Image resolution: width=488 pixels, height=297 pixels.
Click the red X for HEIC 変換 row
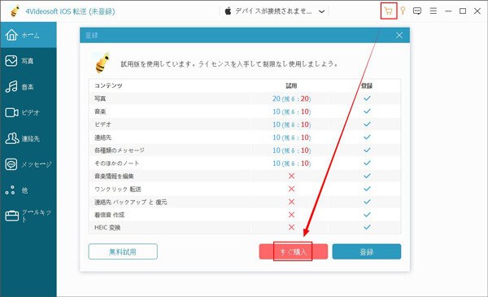(x=291, y=227)
